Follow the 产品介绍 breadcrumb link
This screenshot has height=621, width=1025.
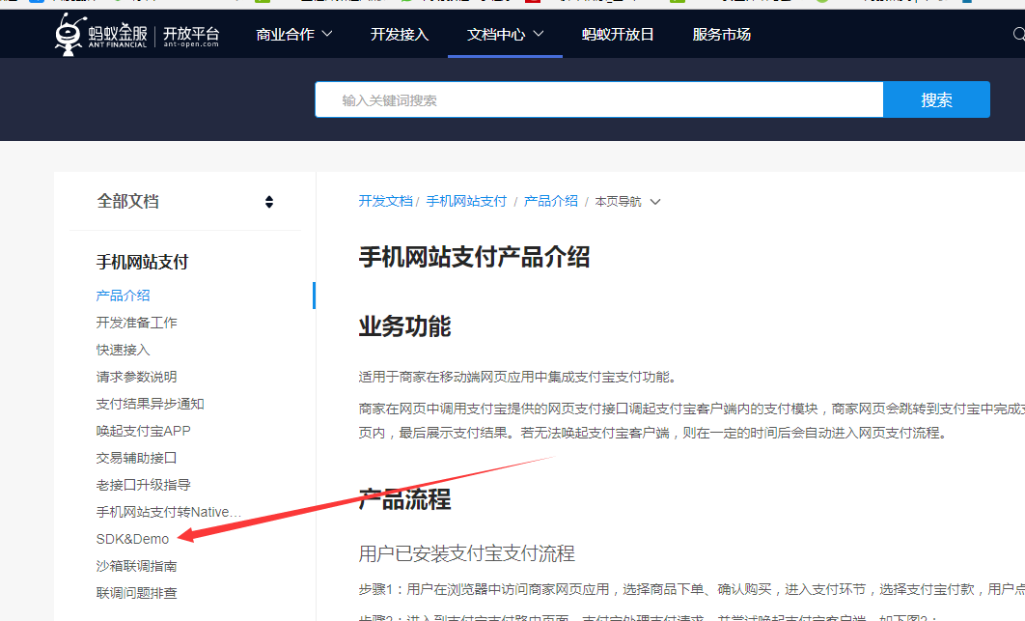[550, 201]
